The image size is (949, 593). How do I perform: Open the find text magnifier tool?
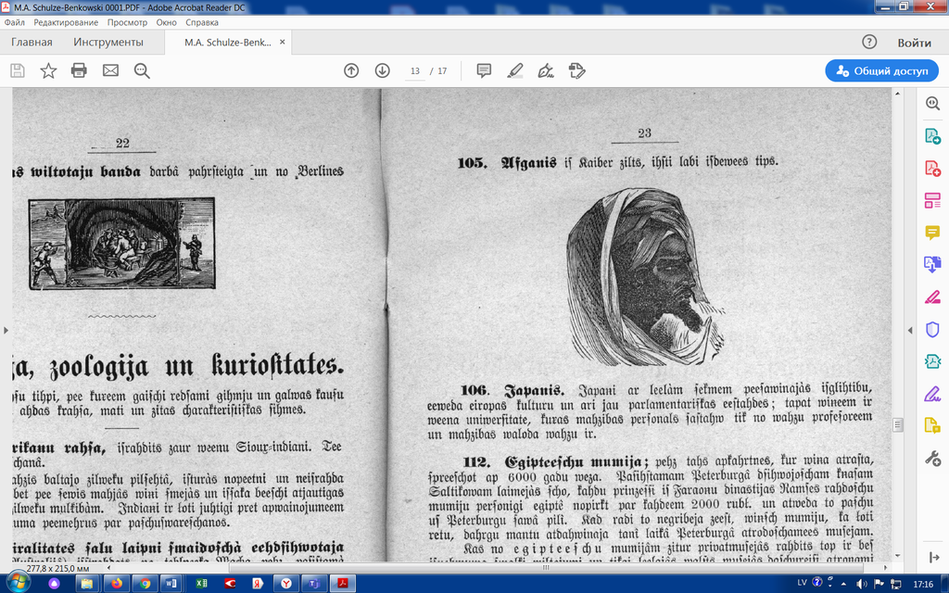click(142, 70)
